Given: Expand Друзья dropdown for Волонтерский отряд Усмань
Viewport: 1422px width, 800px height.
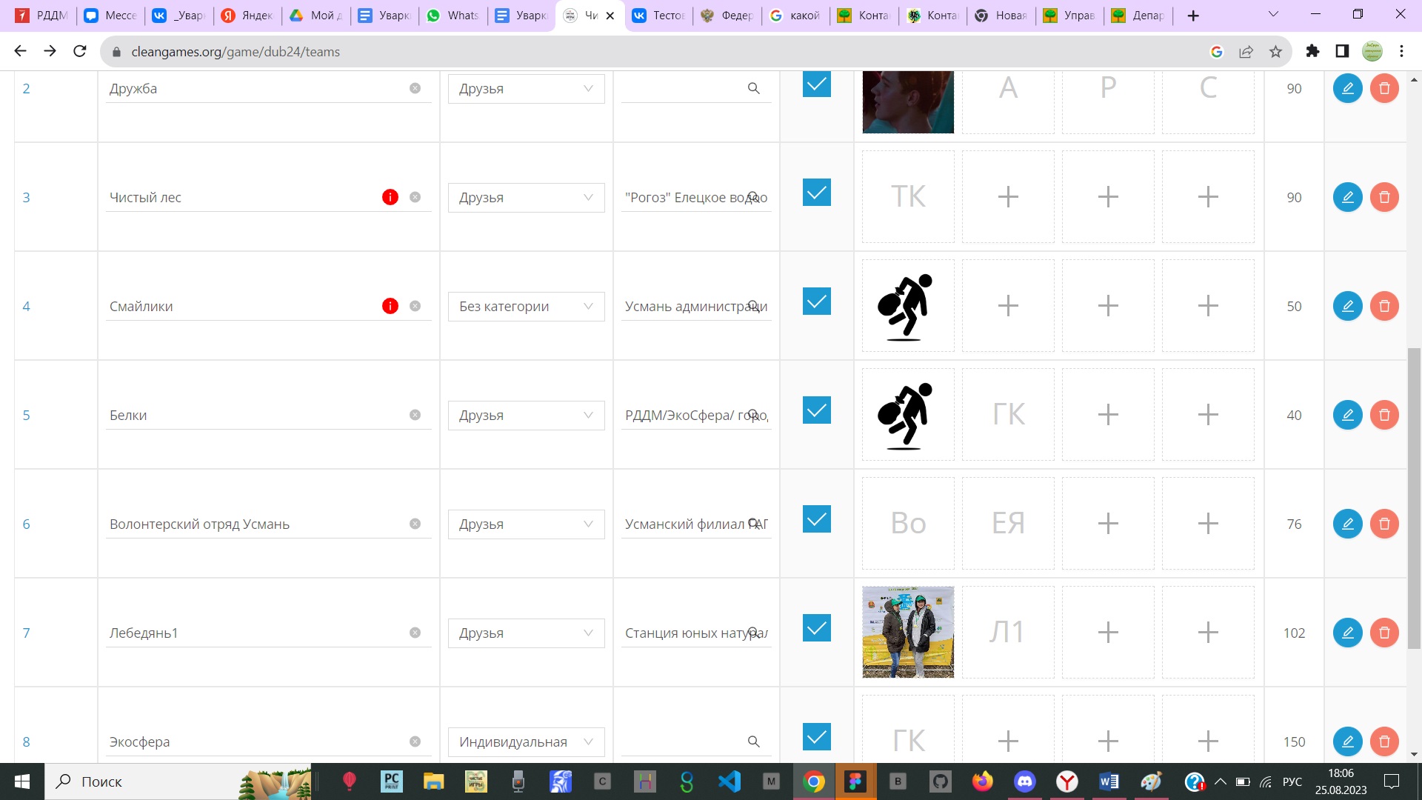Looking at the screenshot, I should click(526, 524).
